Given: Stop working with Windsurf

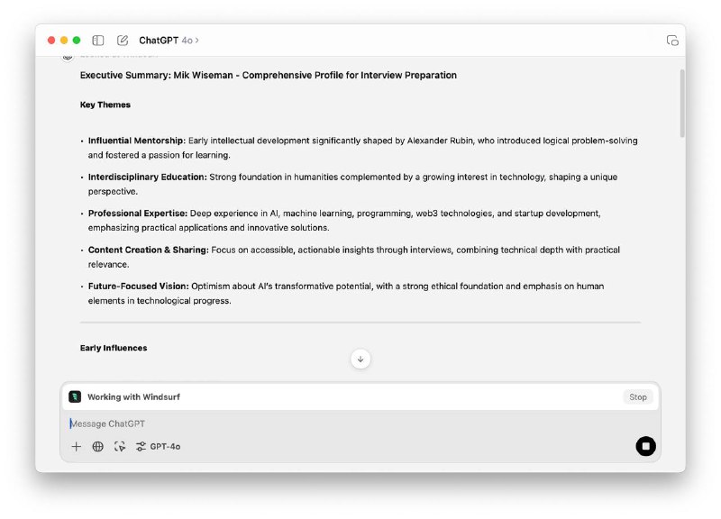Looking at the screenshot, I should tap(638, 397).
